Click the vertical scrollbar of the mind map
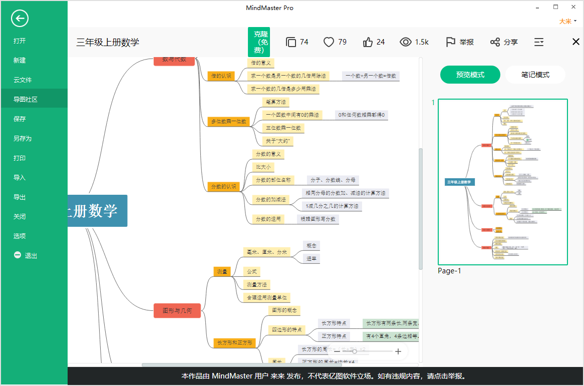This screenshot has width=584, height=386. (x=421, y=208)
